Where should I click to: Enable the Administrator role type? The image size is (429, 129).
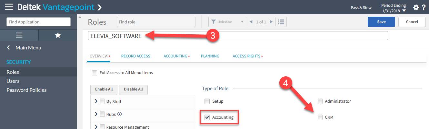(320, 101)
